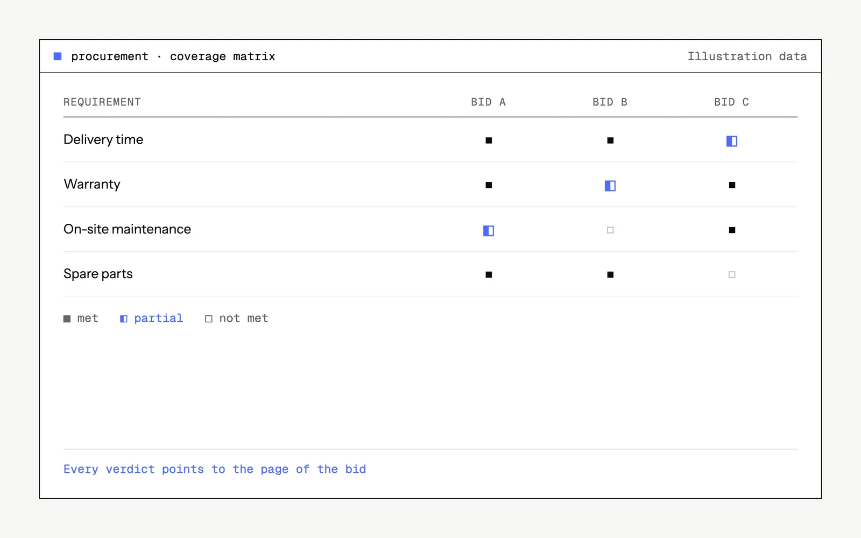This screenshot has width=861, height=538.
Task: Open partial On-site maintenance verdict for Bid A
Action: click(x=489, y=231)
